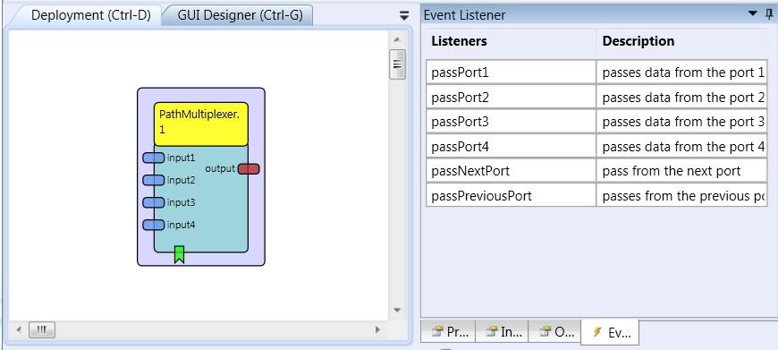Click 'passes data from the port 1' description
The width and height of the screenshot is (778, 350).
681,73
